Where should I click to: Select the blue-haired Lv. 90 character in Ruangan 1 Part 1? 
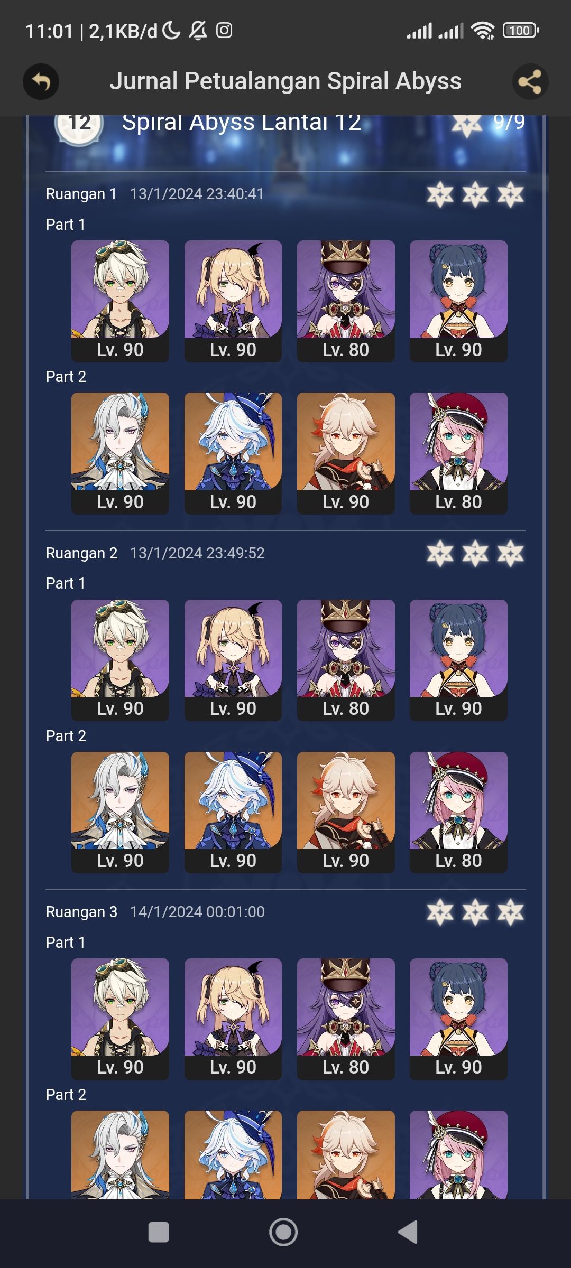point(458,301)
